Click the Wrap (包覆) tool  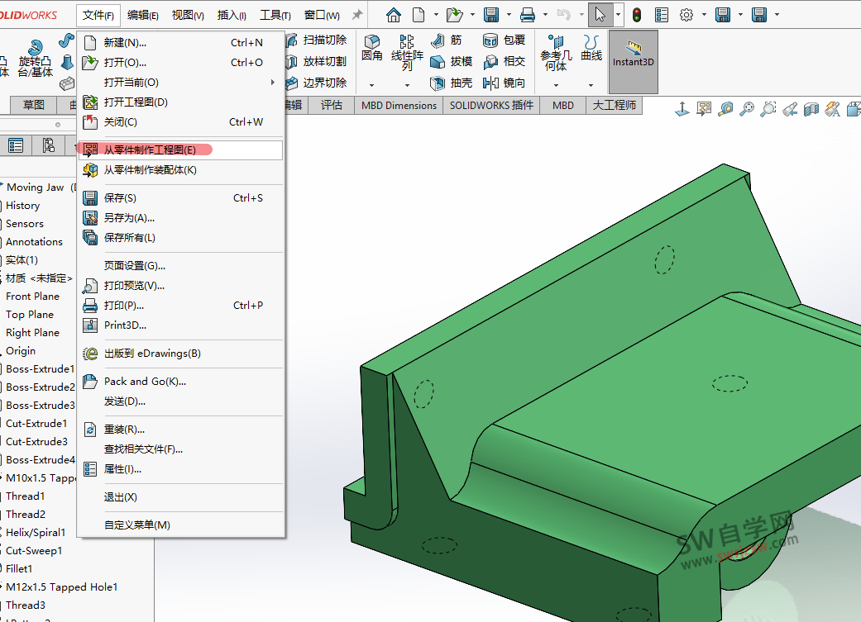coord(504,40)
